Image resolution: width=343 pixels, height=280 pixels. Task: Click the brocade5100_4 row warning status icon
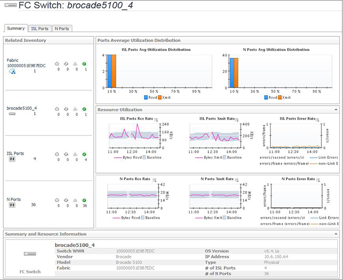(x=75, y=109)
